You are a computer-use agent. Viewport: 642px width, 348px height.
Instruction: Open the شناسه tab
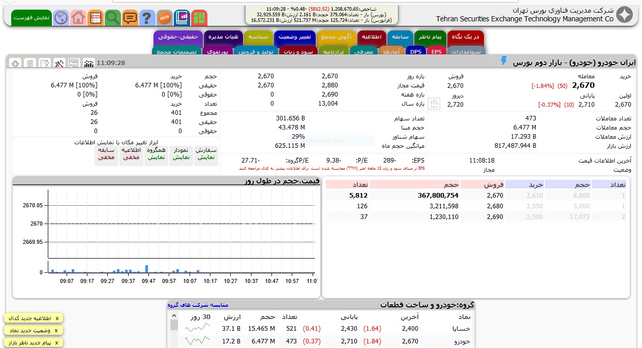(258, 38)
